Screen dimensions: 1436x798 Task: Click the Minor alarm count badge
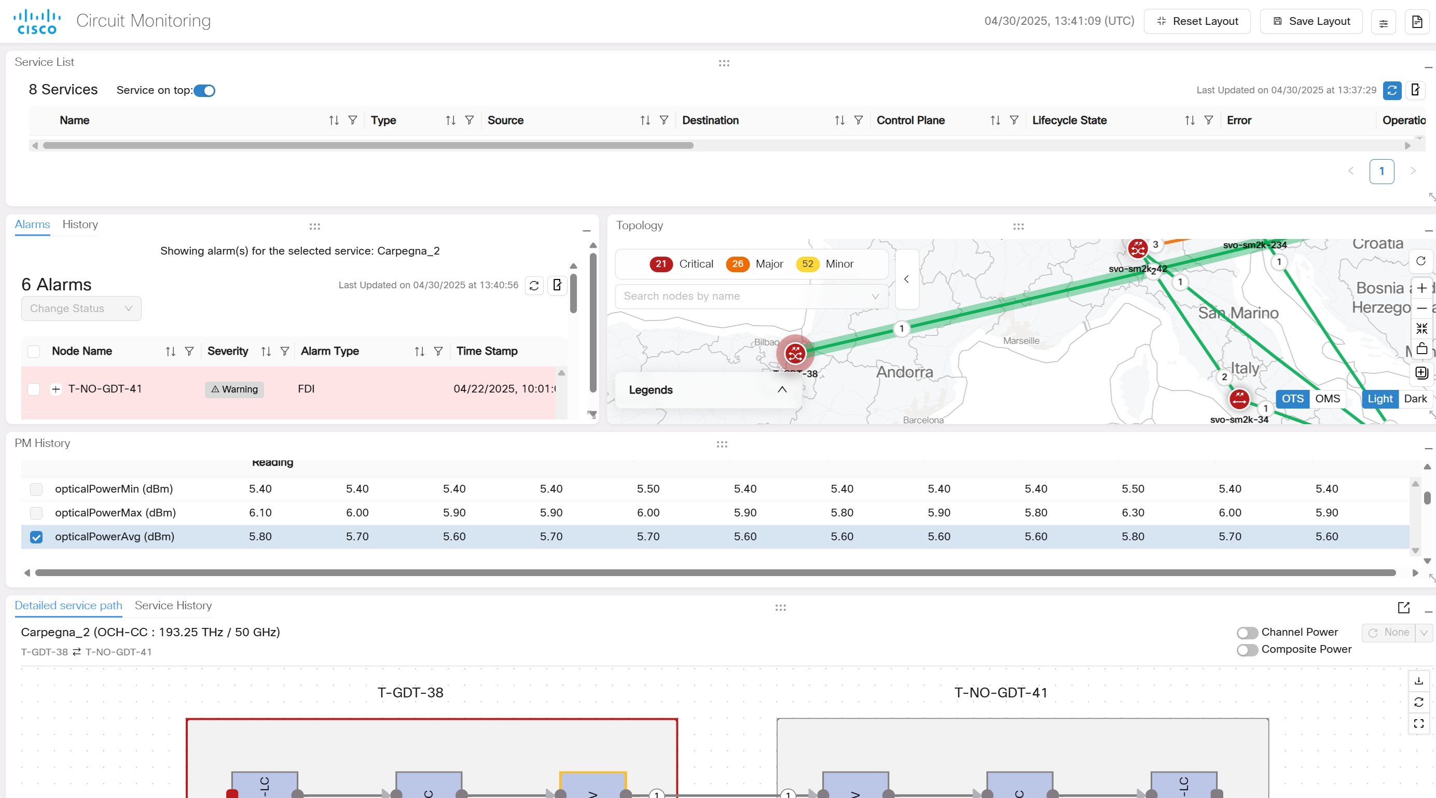[x=807, y=264]
